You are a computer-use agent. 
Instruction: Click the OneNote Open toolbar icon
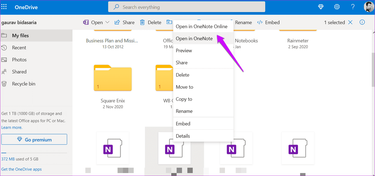point(86,22)
